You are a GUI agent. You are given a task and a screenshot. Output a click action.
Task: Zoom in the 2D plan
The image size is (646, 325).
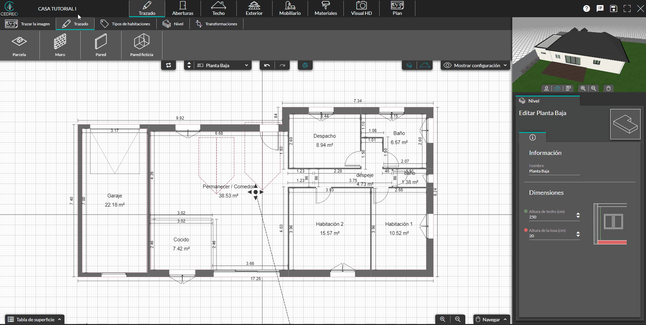443,319
